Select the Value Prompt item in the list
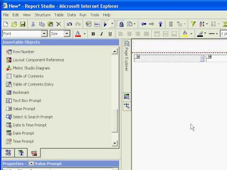The image size is (227, 170). (x=20, y=109)
